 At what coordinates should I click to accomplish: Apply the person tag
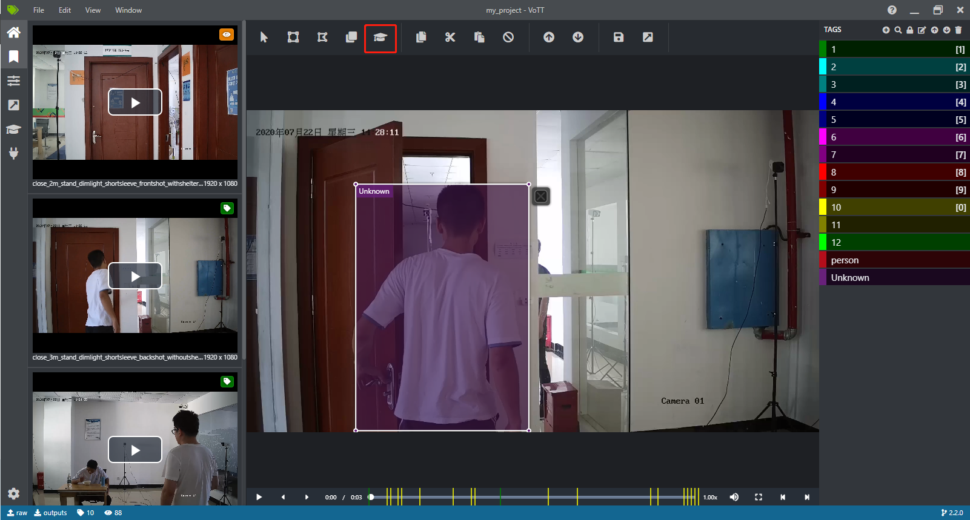(x=894, y=260)
